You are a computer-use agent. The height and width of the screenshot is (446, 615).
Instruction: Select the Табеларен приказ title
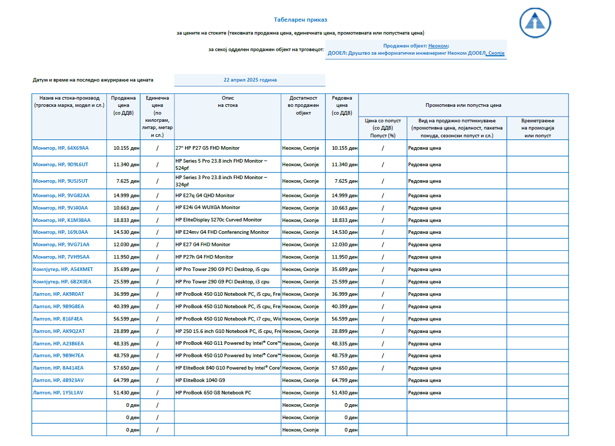(x=300, y=20)
